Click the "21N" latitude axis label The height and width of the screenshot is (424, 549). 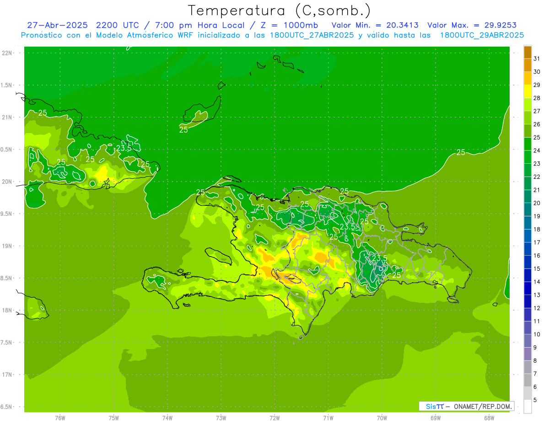[7, 118]
